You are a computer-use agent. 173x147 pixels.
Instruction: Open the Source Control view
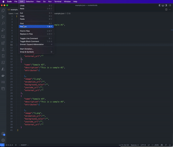[x=3, y=17]
